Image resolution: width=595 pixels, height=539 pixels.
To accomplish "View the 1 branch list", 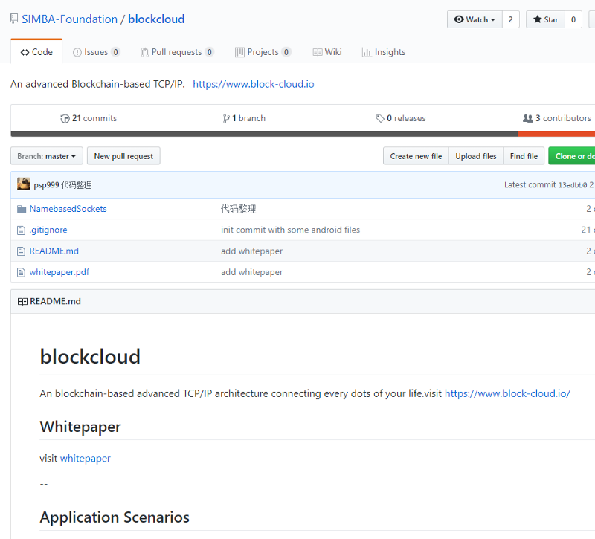I will point(244,118).
